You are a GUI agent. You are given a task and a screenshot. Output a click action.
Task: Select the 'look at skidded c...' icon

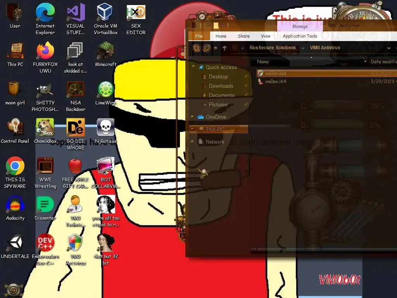pos(76,58)
